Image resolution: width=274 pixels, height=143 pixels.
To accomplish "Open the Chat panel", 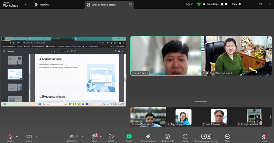I will pyautogui.click(x=94, y=138).
